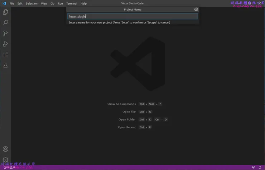Image resolution: width=265 pixels, height=170 pixels.
Task: Open the Run and Debug view
Action: coord(5,44)
